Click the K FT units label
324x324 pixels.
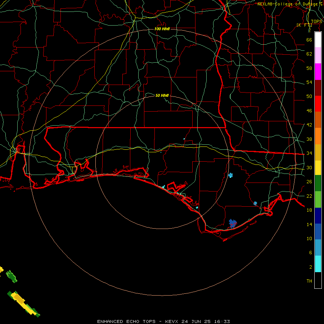304,25
